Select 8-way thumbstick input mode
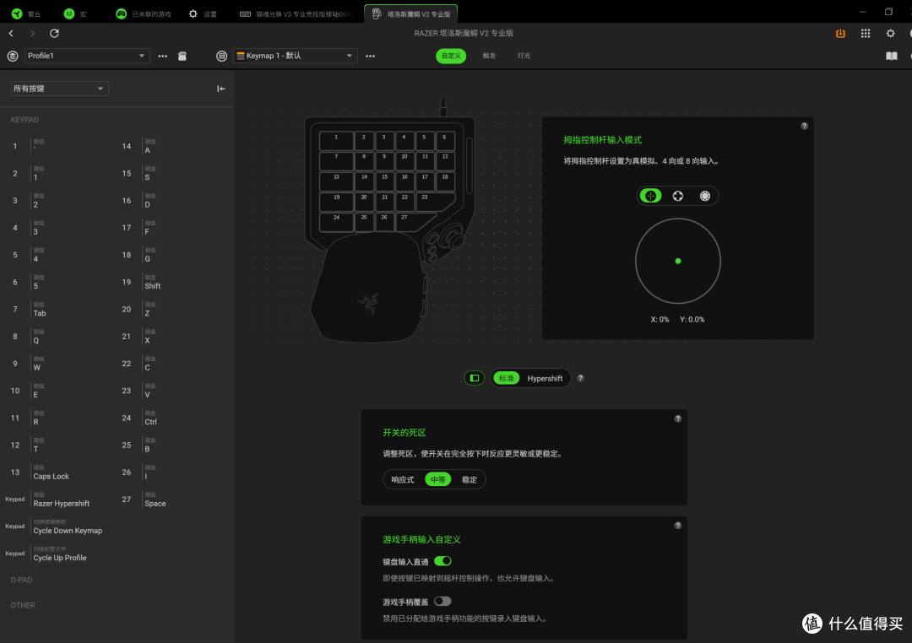912x643 pixels. point(705,196)
